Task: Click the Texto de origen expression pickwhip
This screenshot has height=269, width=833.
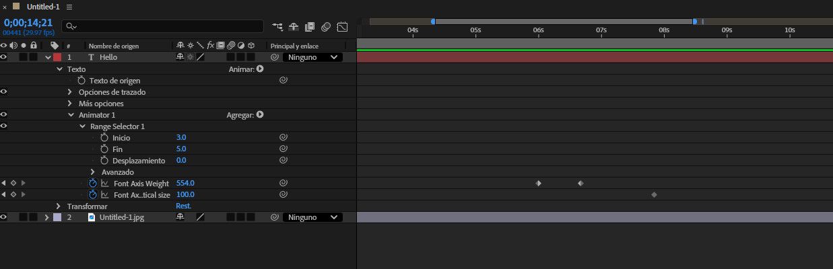Action: click(x=284, y=80)
